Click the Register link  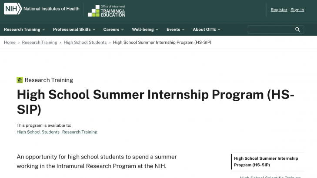[x=279, y=10]
